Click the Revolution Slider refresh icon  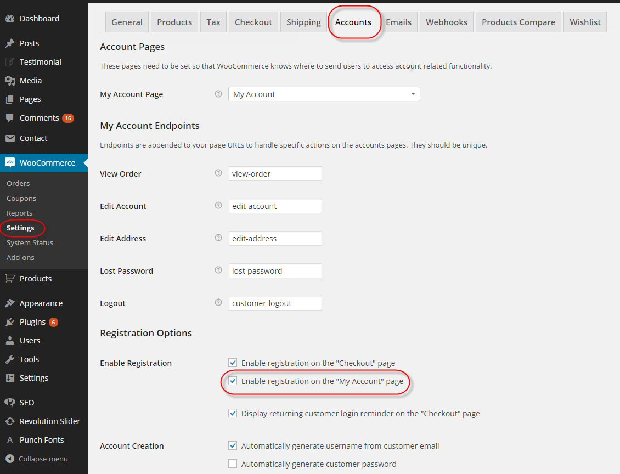coord(10,421)
